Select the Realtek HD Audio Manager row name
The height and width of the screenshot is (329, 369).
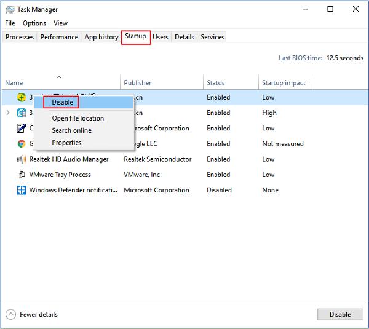(x=69, y=159)
